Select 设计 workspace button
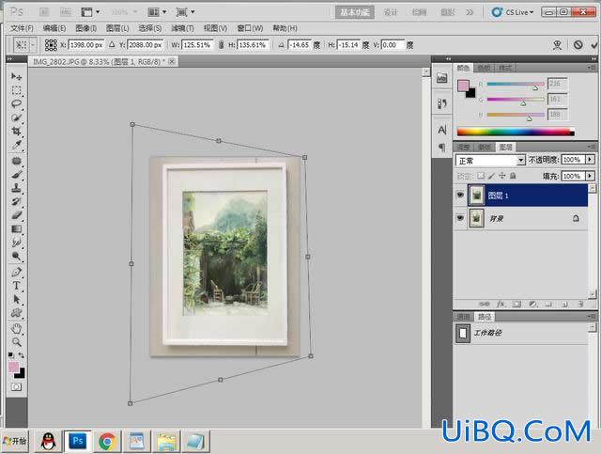The image size is (601, 454). pyautogui.click(x=391, y=12)
